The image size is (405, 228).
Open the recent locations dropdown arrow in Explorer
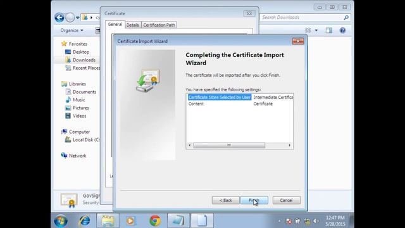pos(77,18)
